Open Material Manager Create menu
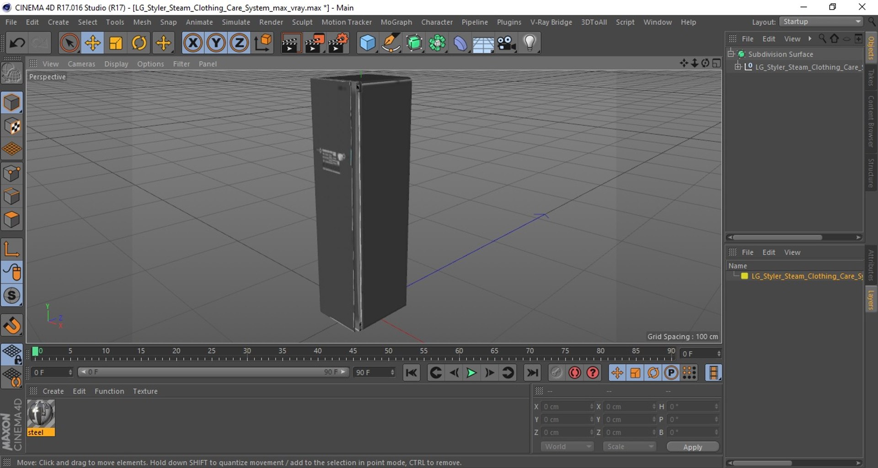Viewport: 878px width, 468px height. pos(53,391)
